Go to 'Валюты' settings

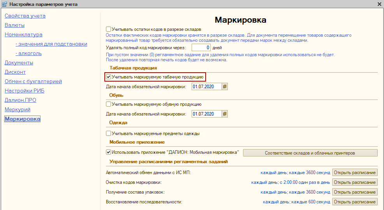[x=14, y=25]
